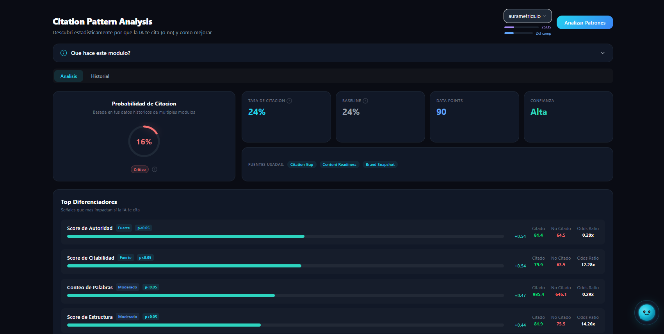Expand the 'Que hace este modulo?' chevron

click(602, 53)
